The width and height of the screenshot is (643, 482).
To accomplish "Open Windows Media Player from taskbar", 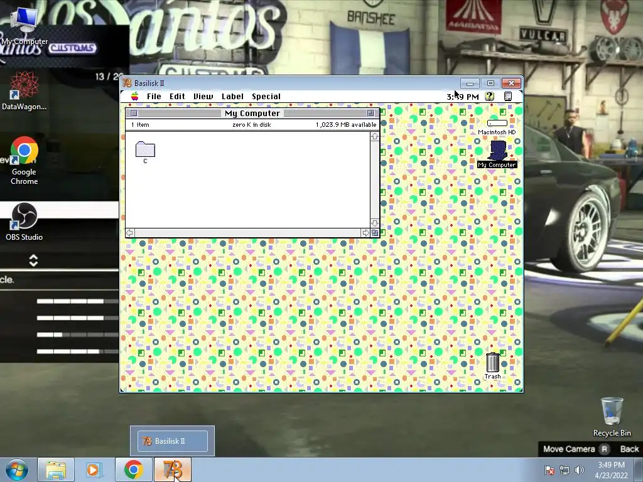I will coord(94,469).
